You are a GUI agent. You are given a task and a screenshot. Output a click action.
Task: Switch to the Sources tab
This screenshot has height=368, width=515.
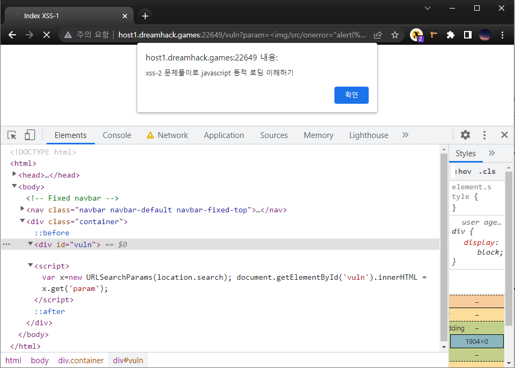click(x=274, y=135)
